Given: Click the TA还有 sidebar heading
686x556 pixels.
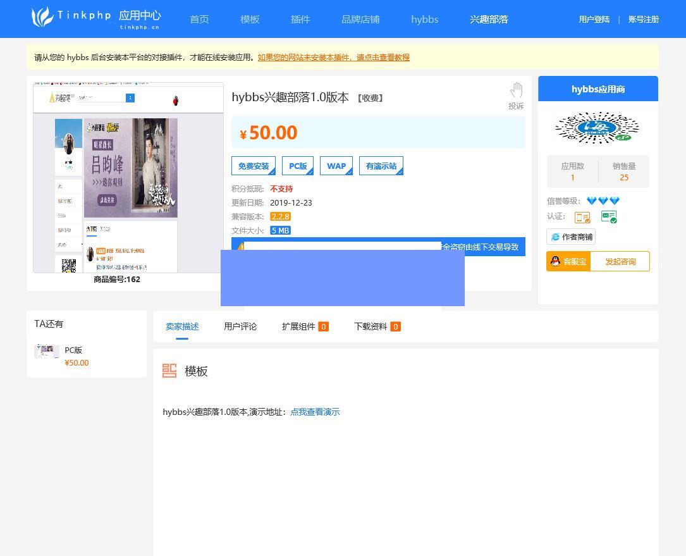Looking at the screenshot, I should click(49, 324).
